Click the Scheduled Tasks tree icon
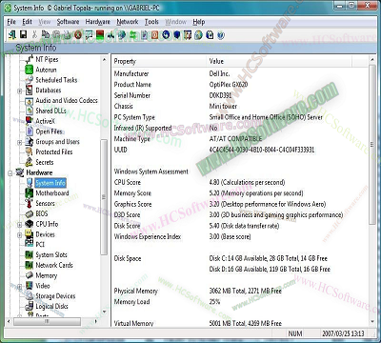 [x=30, y=80]
